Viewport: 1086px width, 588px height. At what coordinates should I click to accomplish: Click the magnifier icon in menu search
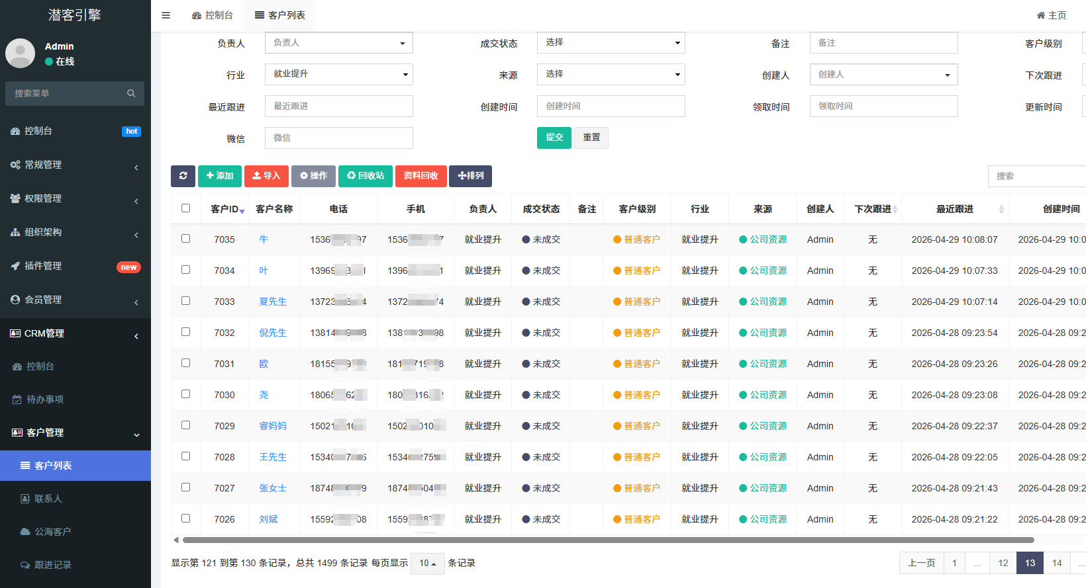(131, 93)
